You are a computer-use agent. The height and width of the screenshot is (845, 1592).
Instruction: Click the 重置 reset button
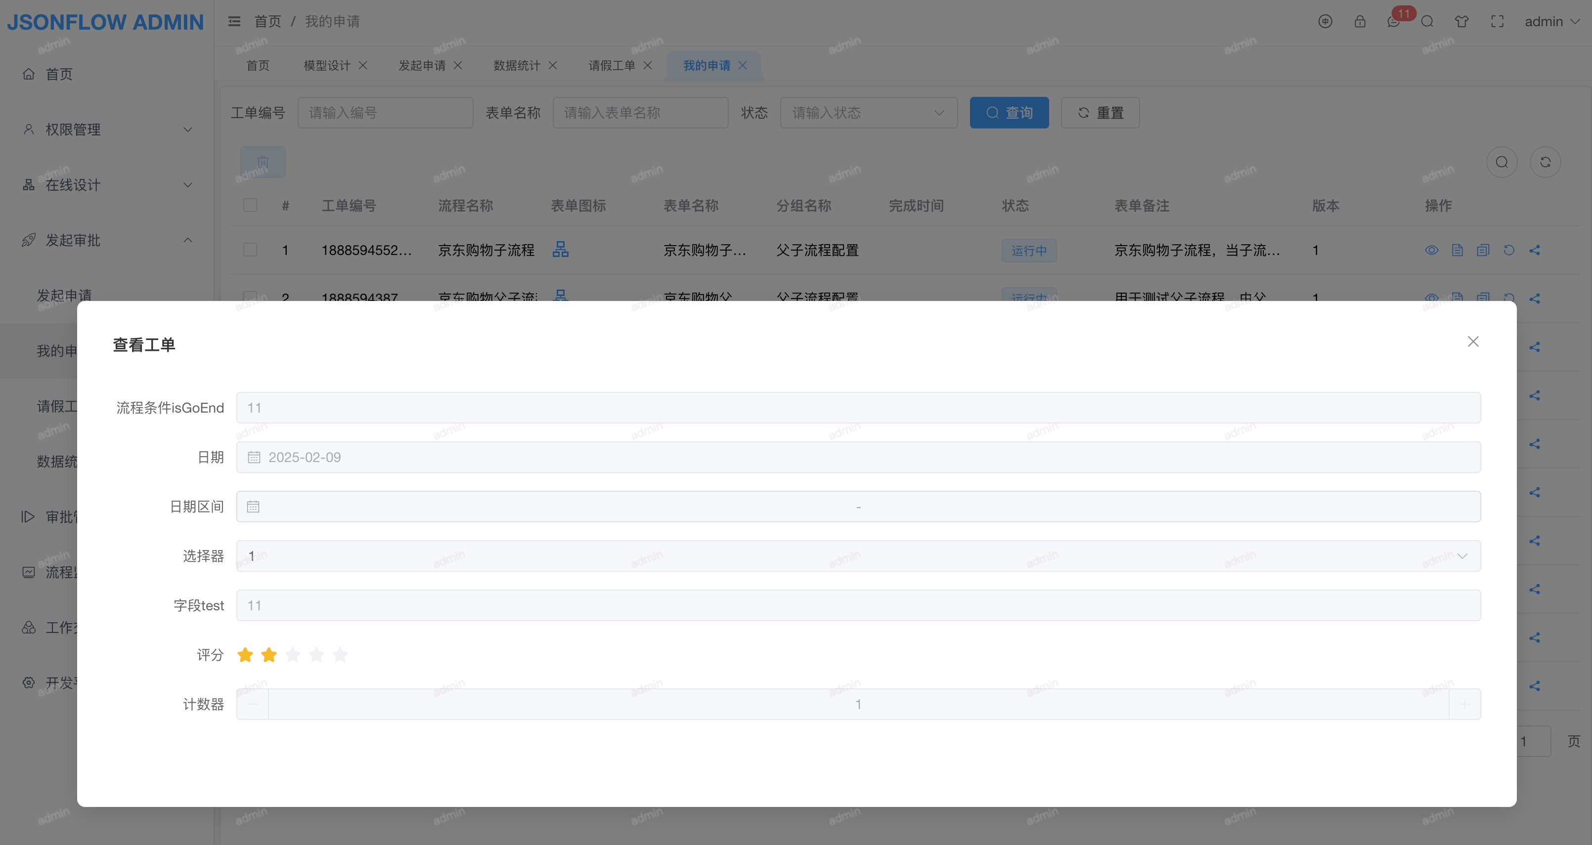tap(1100, 113)
